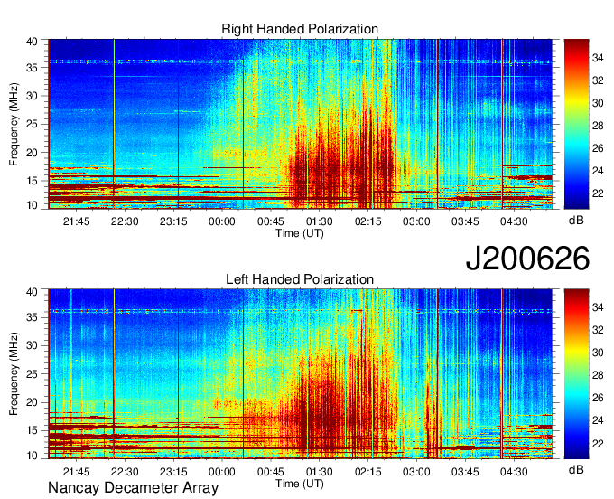Click 01:30 time tick under Right Handed plot
Viewport: 614px width, 499px height.
coord(319,221)
